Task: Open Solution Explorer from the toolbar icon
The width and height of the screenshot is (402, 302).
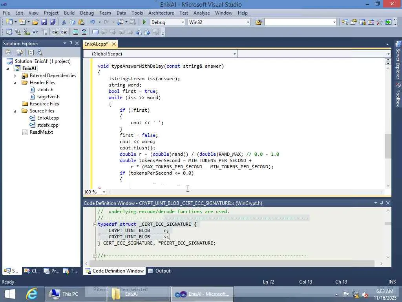Action: pyautogui.click(x=345, y=22)
